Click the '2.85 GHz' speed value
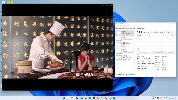The width and height of the screenshot is (178, 100). 146,59
